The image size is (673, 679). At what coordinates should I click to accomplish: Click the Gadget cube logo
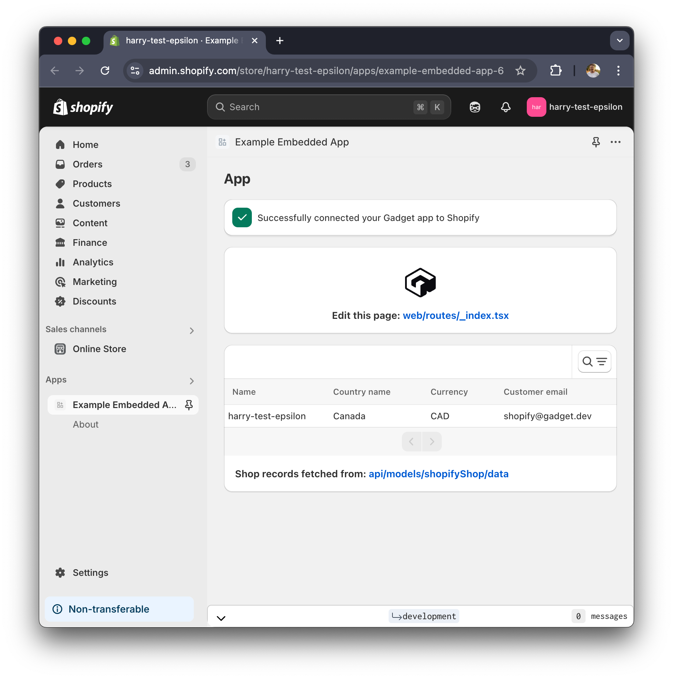[x=420, y=283]
